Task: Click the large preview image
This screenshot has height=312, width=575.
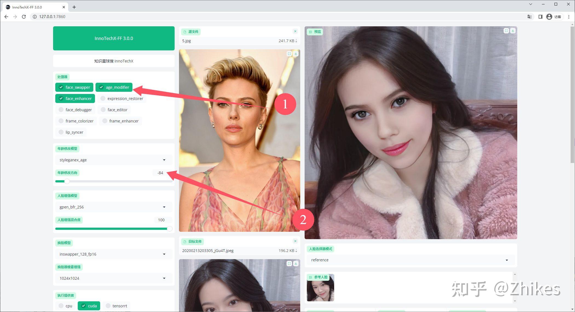Action: click(411, 133)
